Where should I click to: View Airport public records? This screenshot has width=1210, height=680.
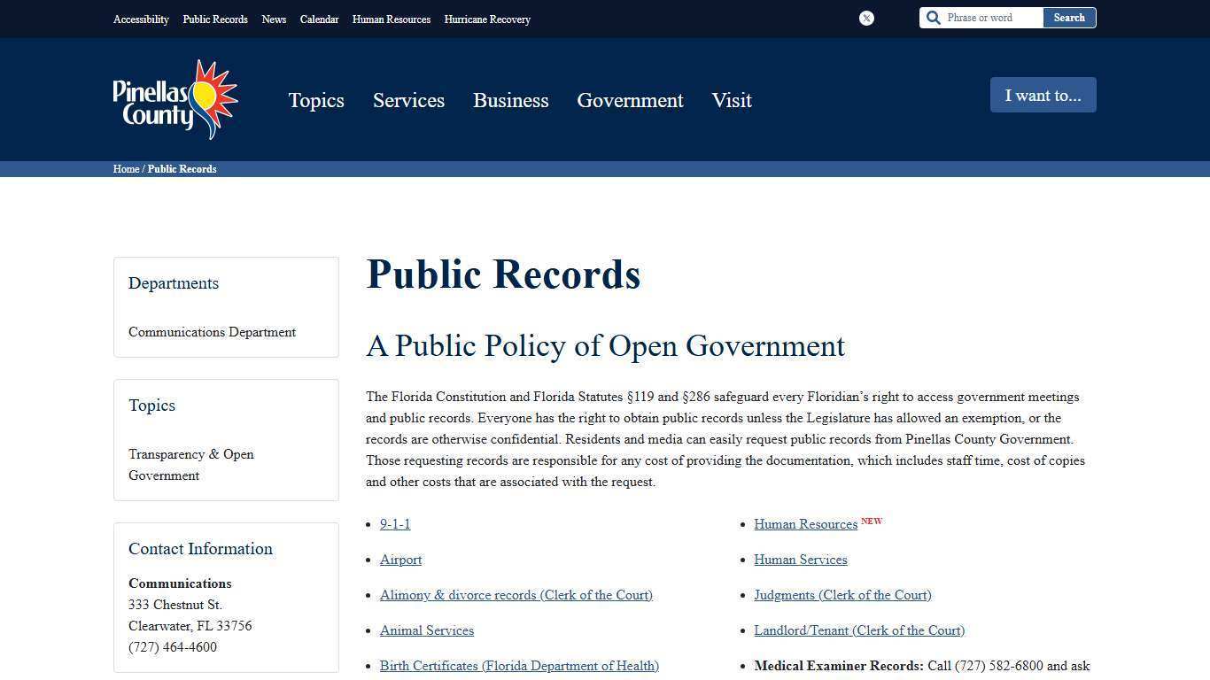(400, 559)
